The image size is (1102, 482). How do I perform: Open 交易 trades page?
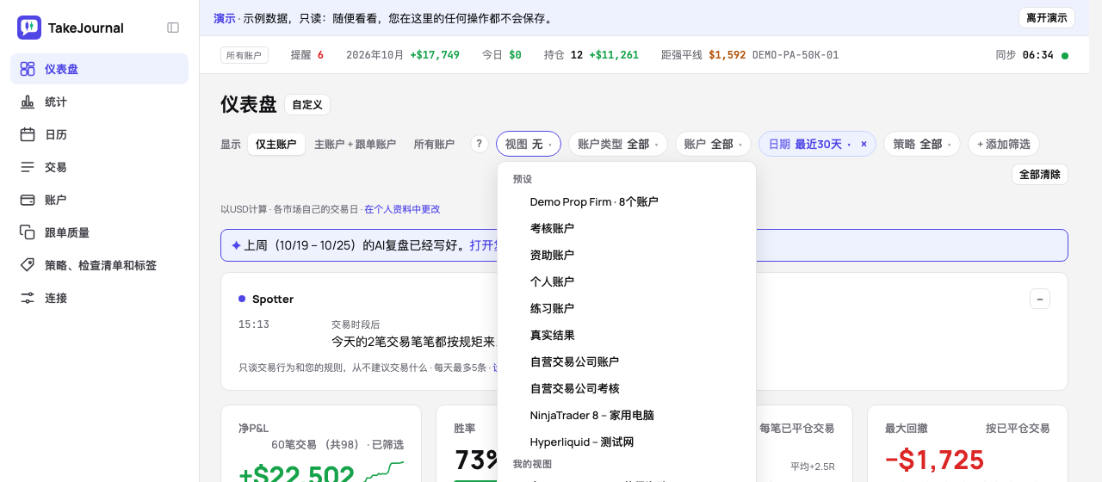99,167
